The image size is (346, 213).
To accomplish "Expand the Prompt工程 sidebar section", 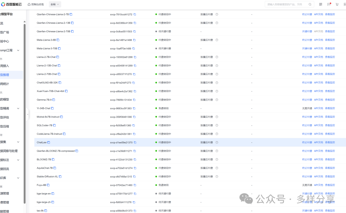I will coord(18,50).
